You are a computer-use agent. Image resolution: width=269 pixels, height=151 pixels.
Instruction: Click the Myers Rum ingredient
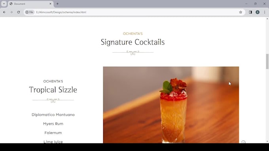[53, 124]
